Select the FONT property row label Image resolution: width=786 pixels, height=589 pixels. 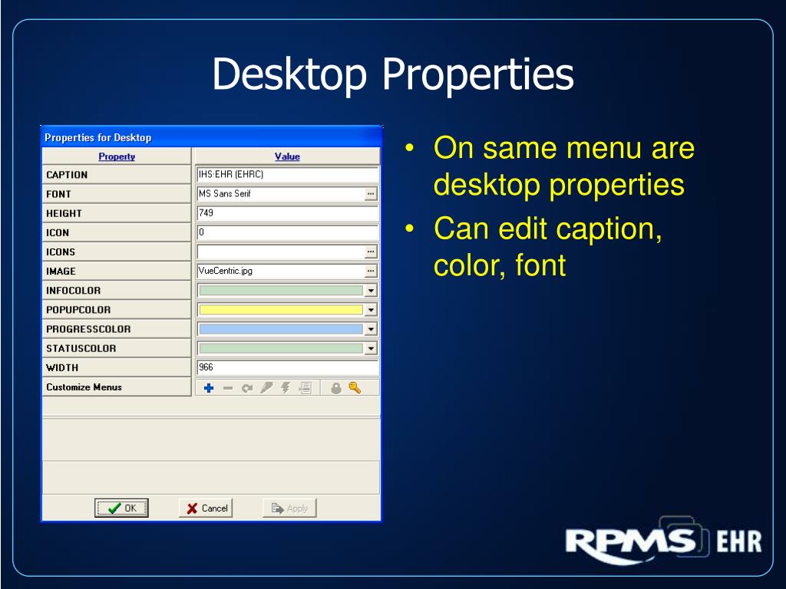point(117,194)
